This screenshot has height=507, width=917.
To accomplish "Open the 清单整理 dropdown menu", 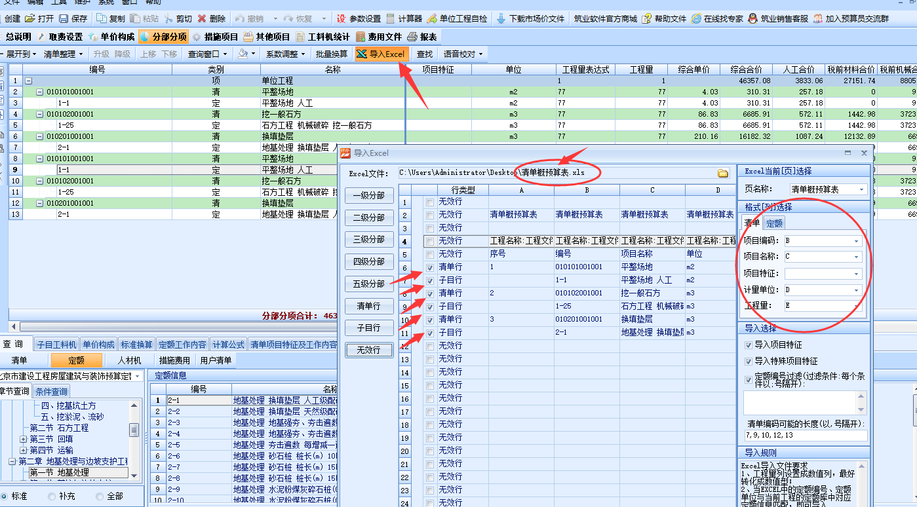I will [x=63, y=54].
